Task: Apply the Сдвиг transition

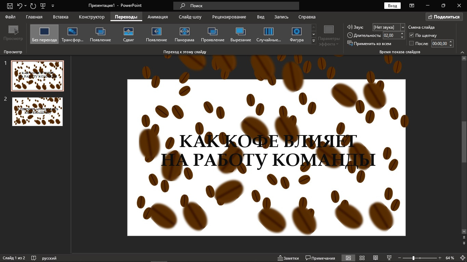Action: point(128,32)
